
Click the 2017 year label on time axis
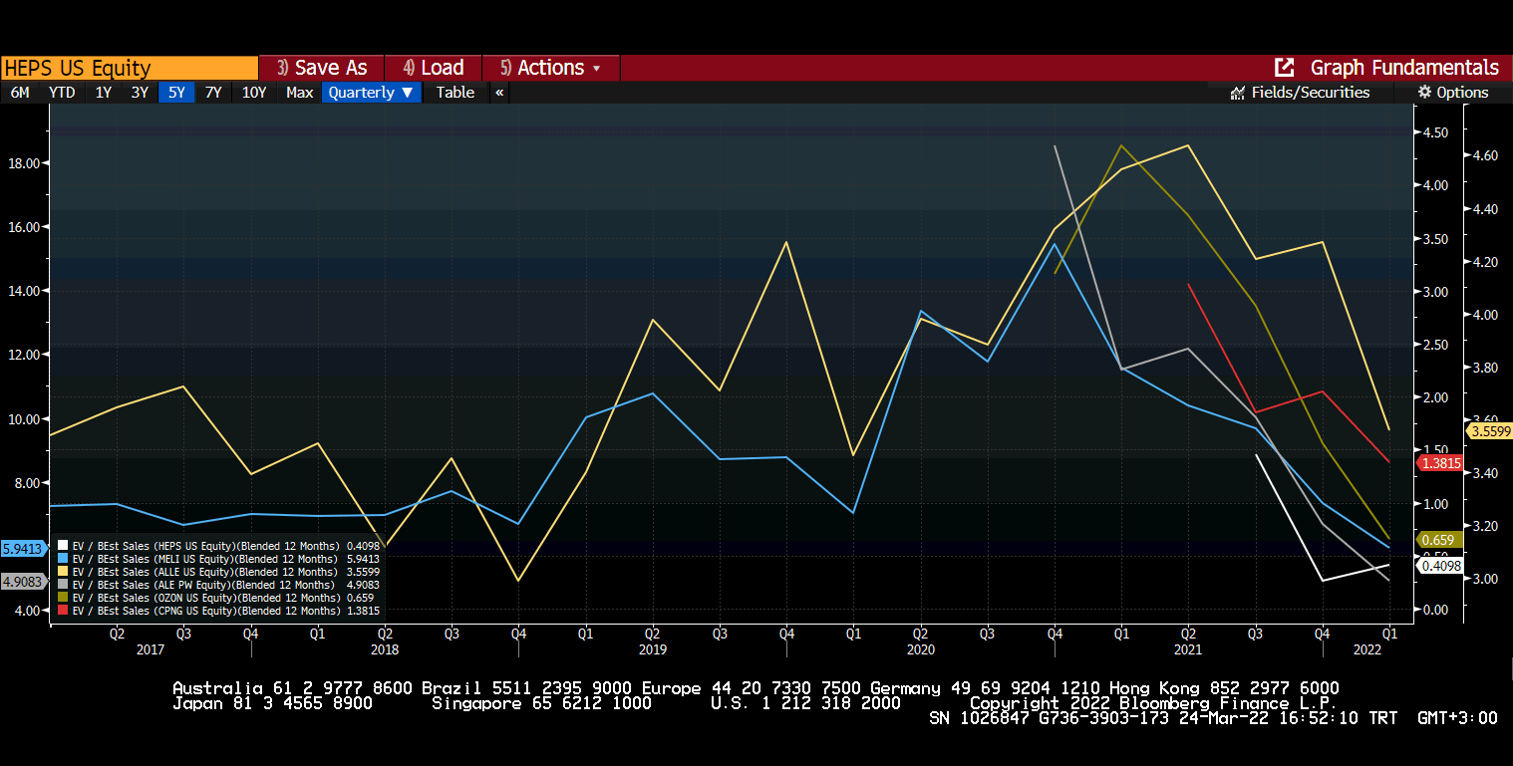pyautogui.click(x=150, y=649)
